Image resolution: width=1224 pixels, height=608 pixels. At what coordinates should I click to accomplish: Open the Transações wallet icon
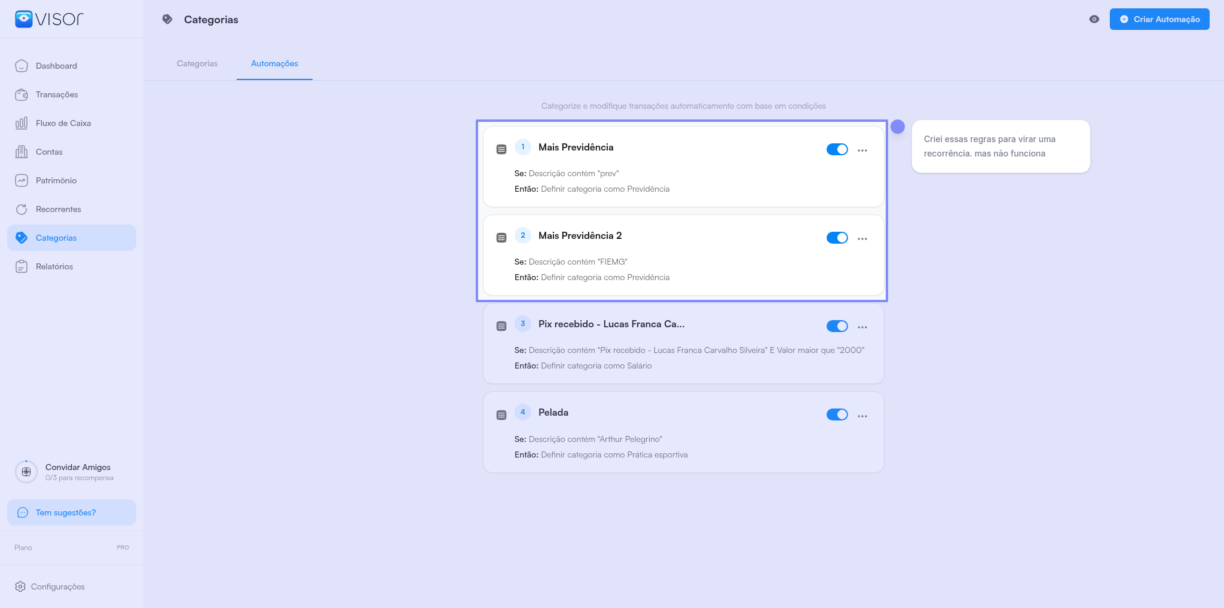(x=22, y=94)
